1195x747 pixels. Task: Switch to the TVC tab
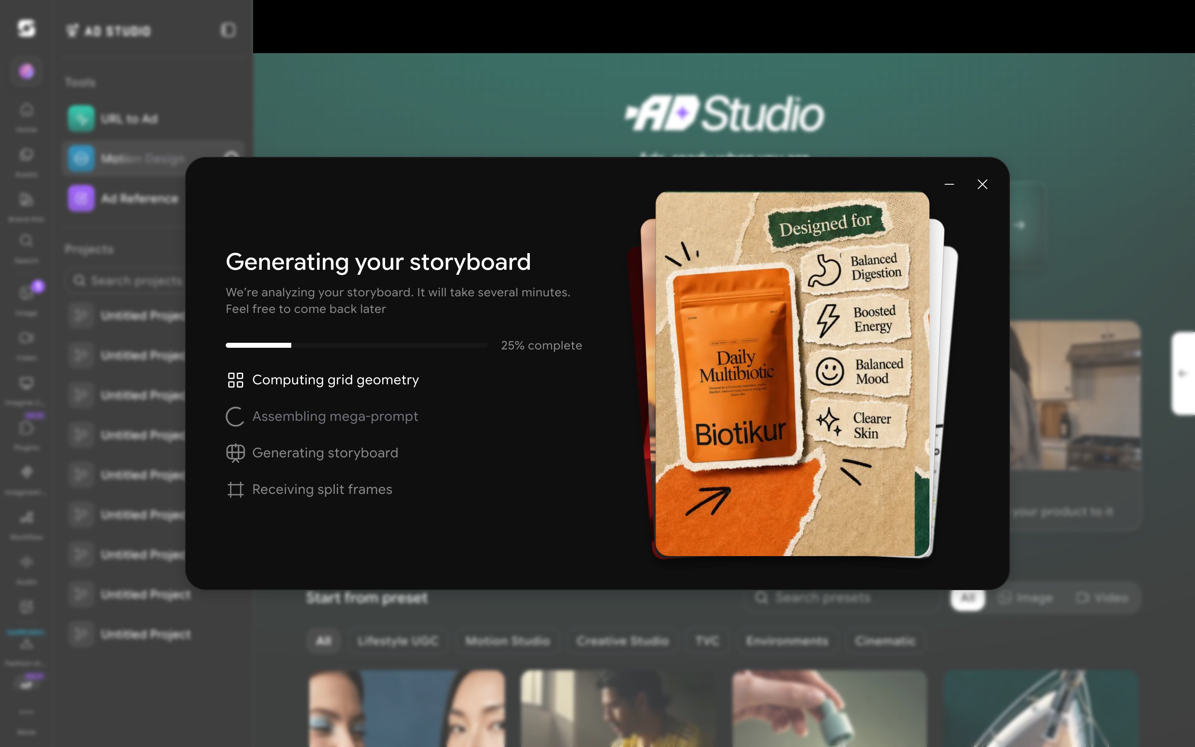click(x=707, y=641)
